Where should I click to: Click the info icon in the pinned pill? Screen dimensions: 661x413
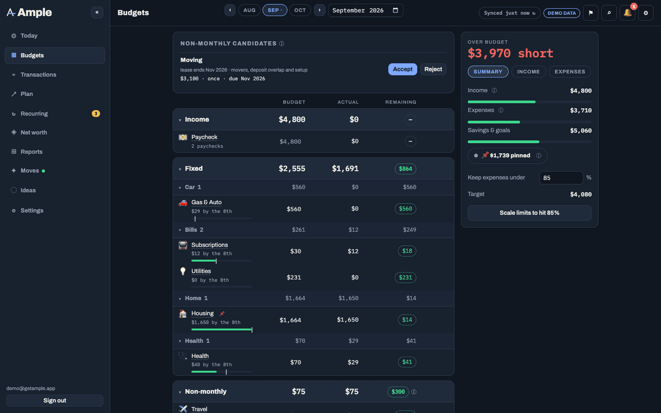coord(538,156)
